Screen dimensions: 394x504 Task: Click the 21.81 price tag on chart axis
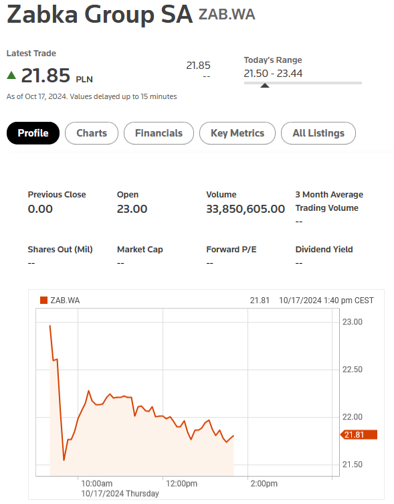[x=359, y=434]
